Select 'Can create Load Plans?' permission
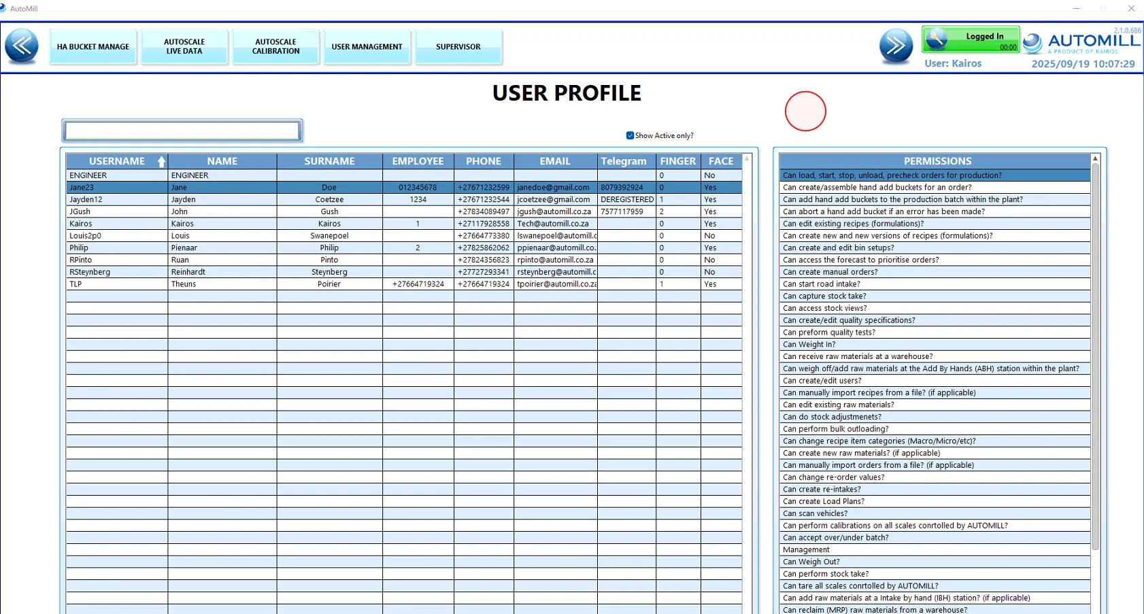 [935, 502]
